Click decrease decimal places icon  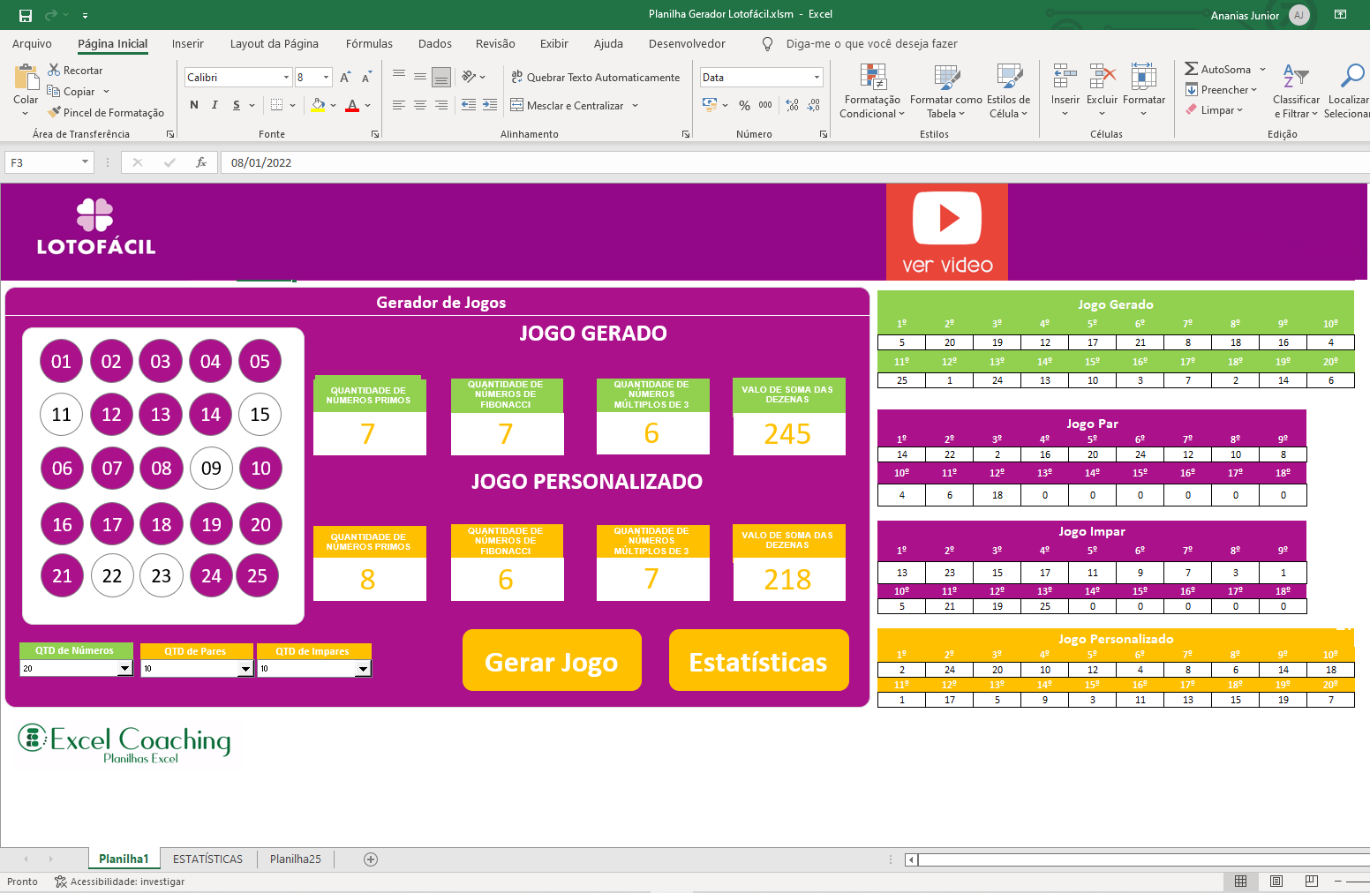coord(814,105)
